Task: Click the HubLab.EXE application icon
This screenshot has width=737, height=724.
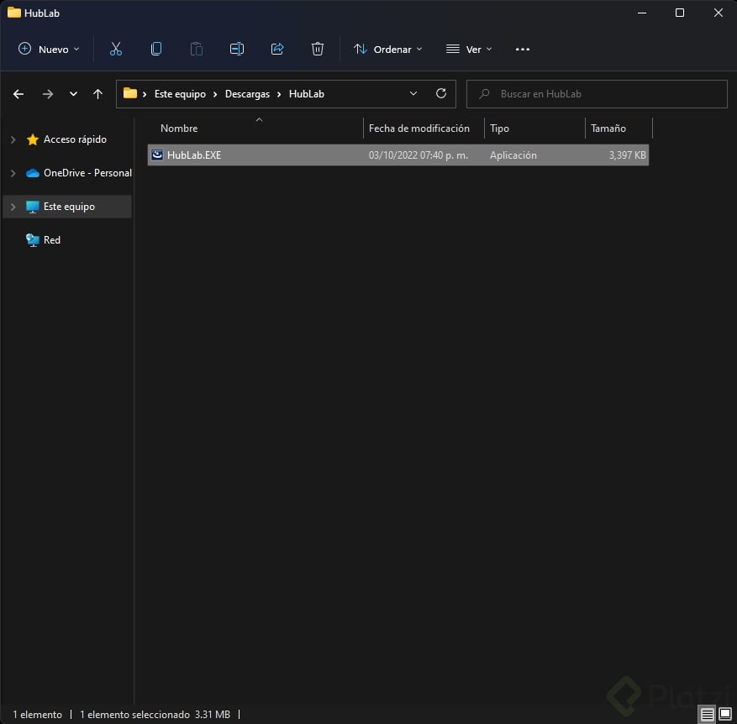Action: 157,155
